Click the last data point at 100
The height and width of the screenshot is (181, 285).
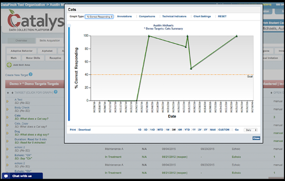tap(237, 36)
